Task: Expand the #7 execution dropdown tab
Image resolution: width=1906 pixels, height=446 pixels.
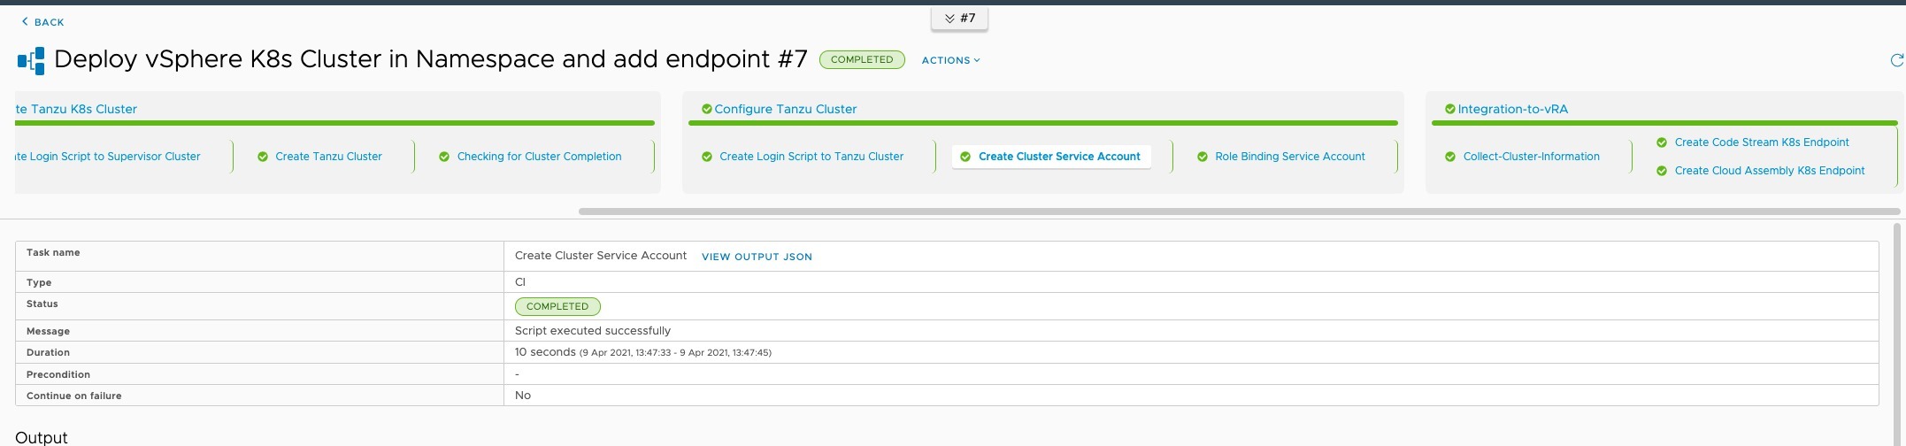Action: (959, 18)
